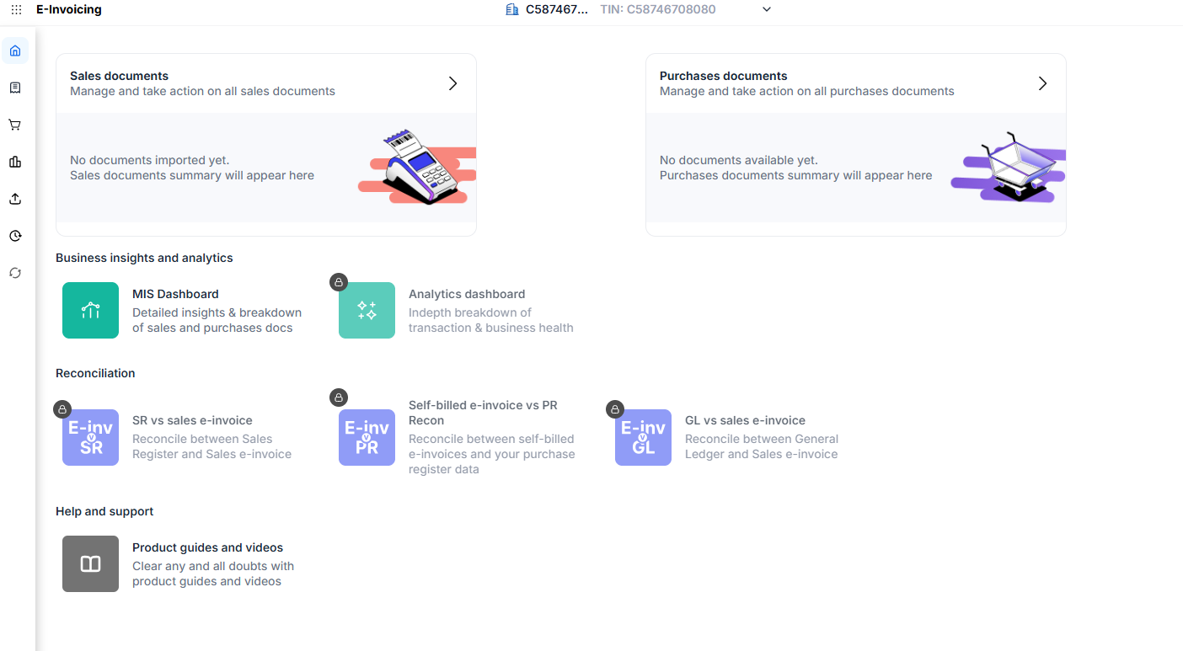1183x651 pixels.
Task: Expand Purchases documents with the chevron arrow
Action: [x=1042, y=83]
